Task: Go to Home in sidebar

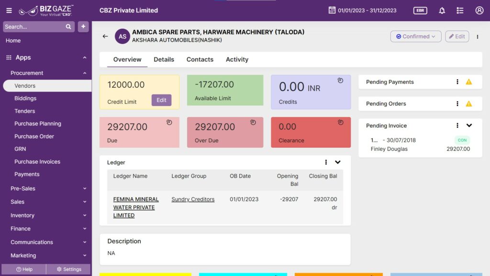Action: point(13,40)
